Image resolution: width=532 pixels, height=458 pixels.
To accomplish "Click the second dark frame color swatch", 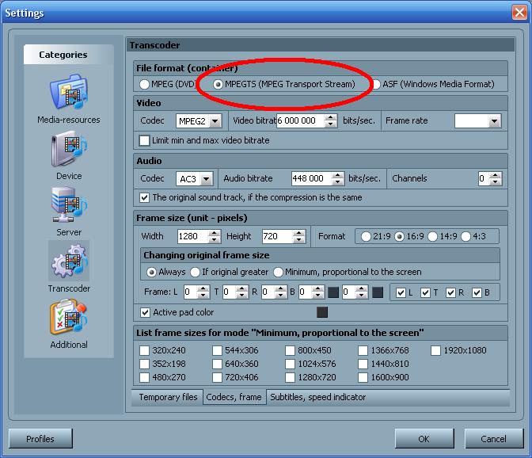I will pyautogui.click(x=378, y=292).
